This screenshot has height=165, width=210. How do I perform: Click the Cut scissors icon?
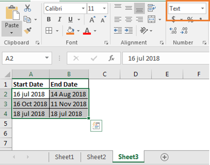pos(28,8)
